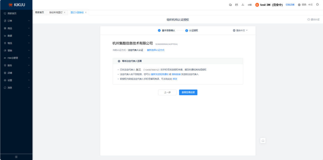Click the 语言：中文 selector
This screenshot has width=323, height=160.
tap(305, 5)
